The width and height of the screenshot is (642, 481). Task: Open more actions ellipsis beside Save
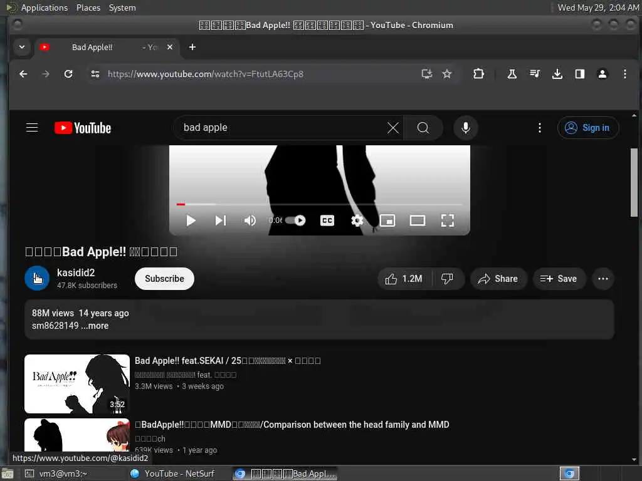[603, 279]
